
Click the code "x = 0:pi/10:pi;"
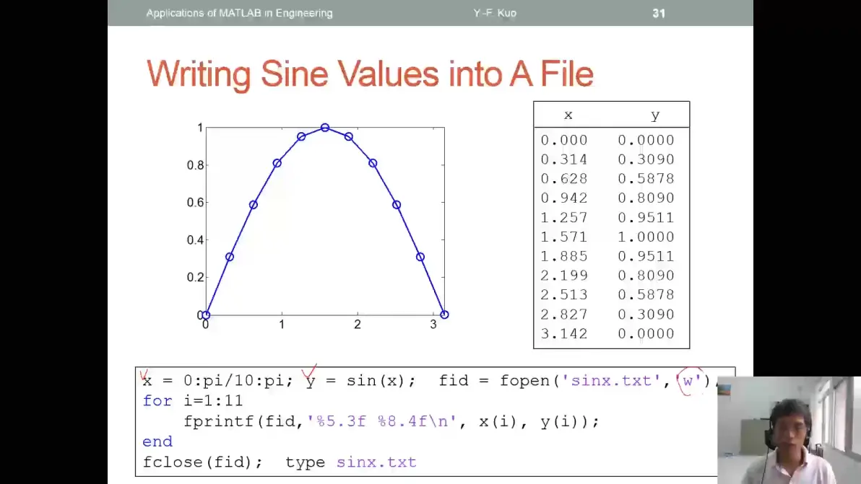(218, 381)
